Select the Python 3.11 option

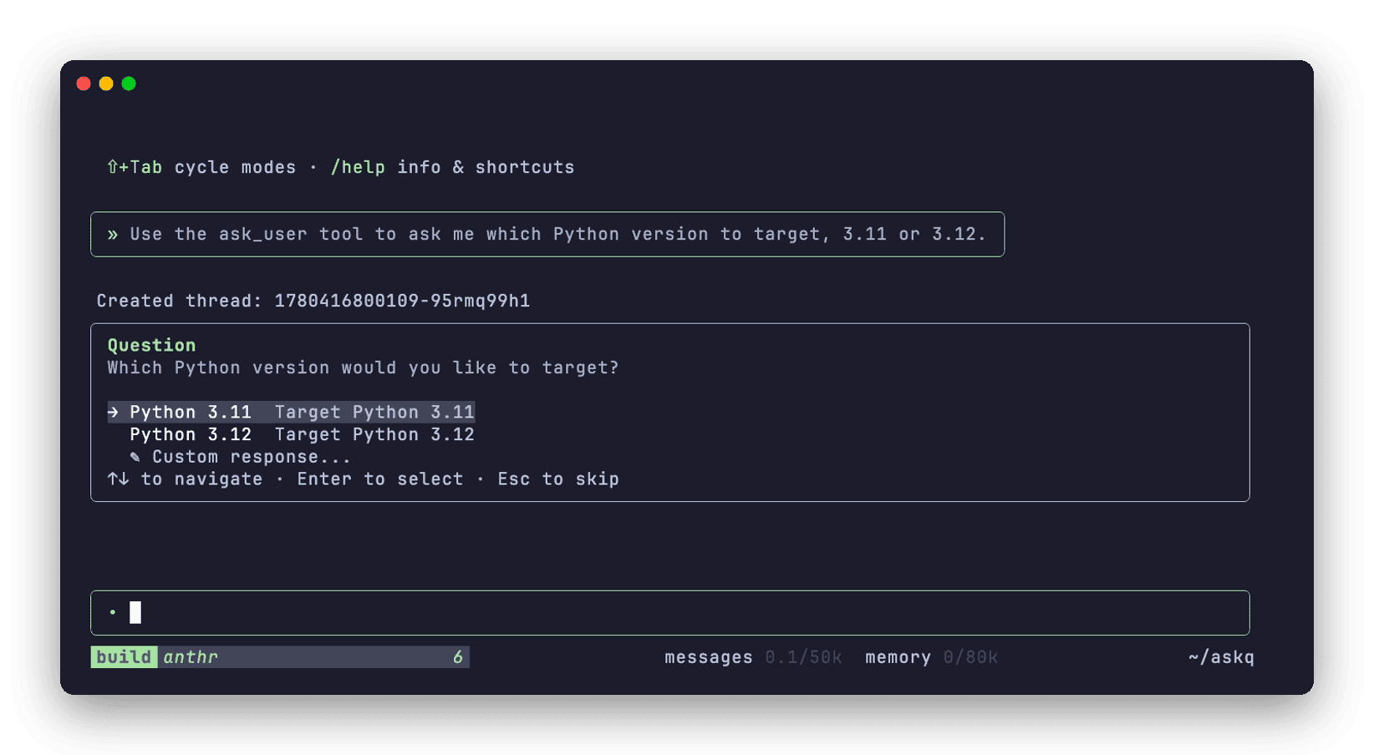(x=291, y=412)
